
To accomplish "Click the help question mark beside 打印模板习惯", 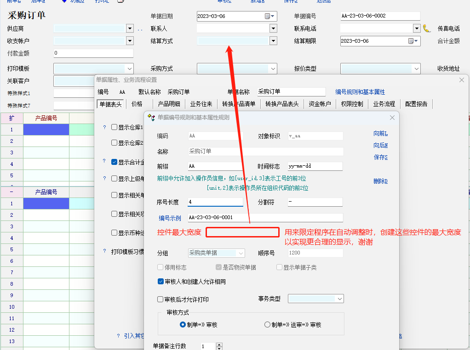I will pos(104,251).
